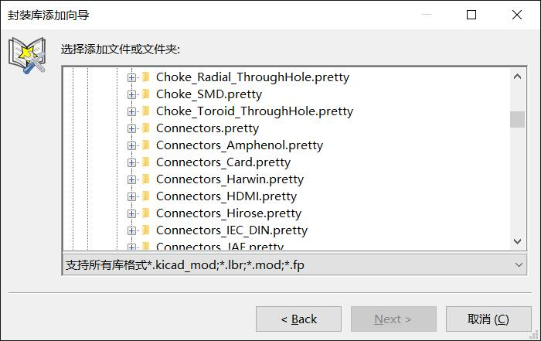Expand the Choke_Toroid_ThroughHole.pretty tree node
The image size is (541, 341).
131,111
